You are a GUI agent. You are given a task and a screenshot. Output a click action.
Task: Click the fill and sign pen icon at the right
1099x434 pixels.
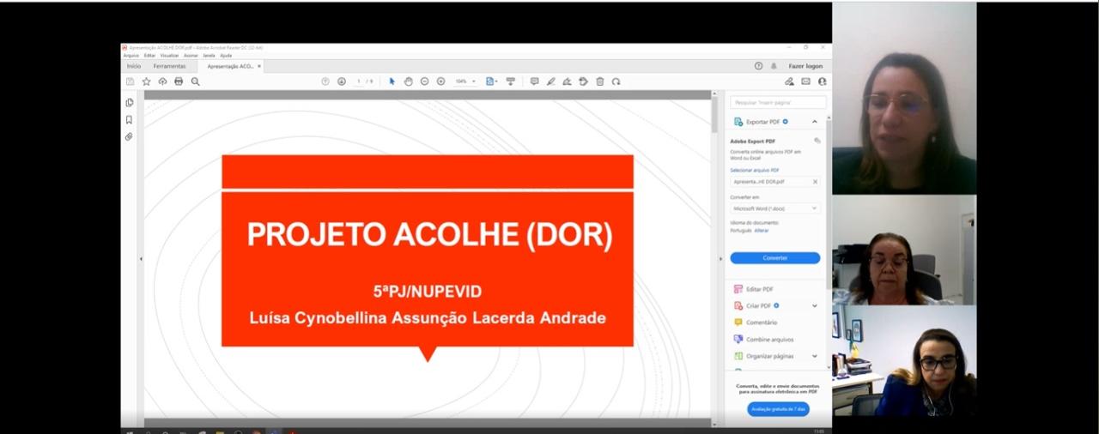[x=789, y=81]
